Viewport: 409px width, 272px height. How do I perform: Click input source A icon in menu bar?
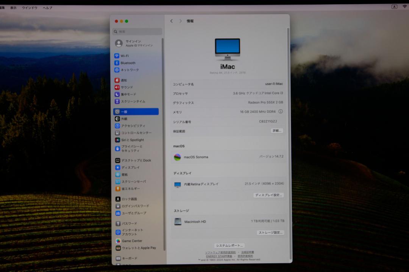pyautogui.click(x=394, y=7)
